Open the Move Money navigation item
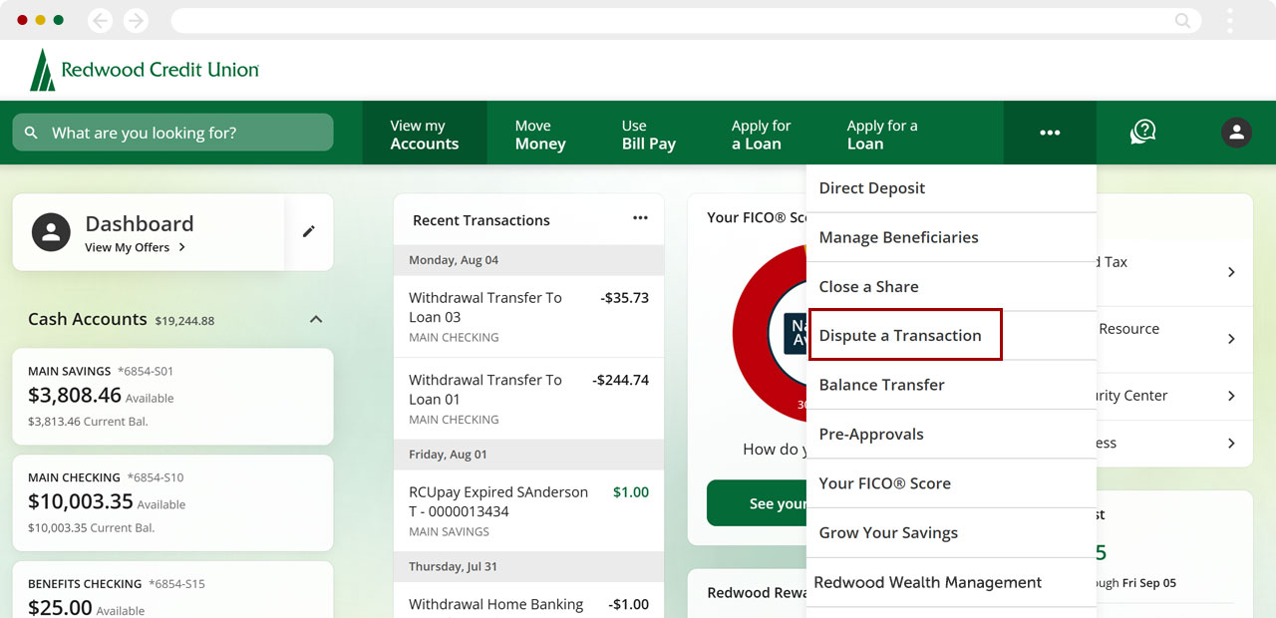This screenshot has width=1276, height=618. click(x=540, y=135)
